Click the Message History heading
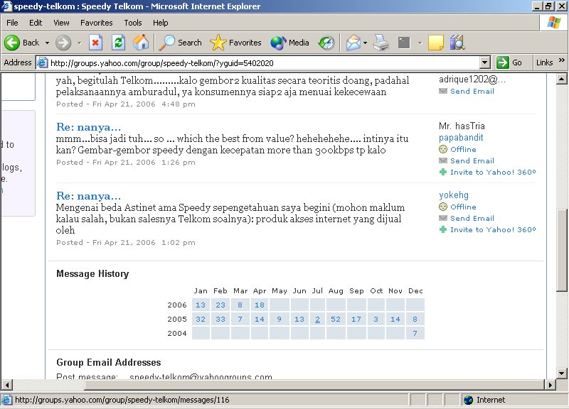Image resolution: width=569 pixels, height=409 pixels. 92,274
